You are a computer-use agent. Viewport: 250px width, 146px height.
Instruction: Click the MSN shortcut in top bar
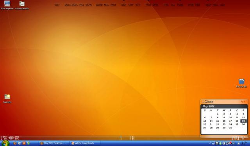pos(124,5)
